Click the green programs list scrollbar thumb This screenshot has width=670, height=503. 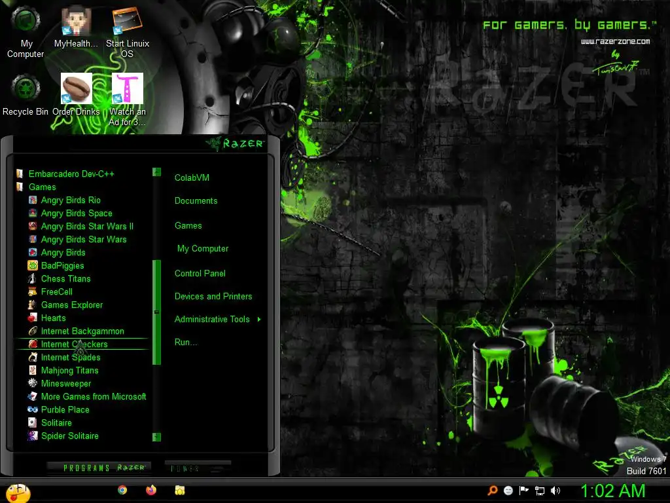(x=156, y=312)
